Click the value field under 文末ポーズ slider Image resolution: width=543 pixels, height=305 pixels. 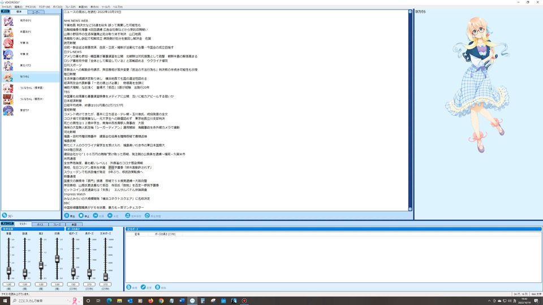click(105, 284)
